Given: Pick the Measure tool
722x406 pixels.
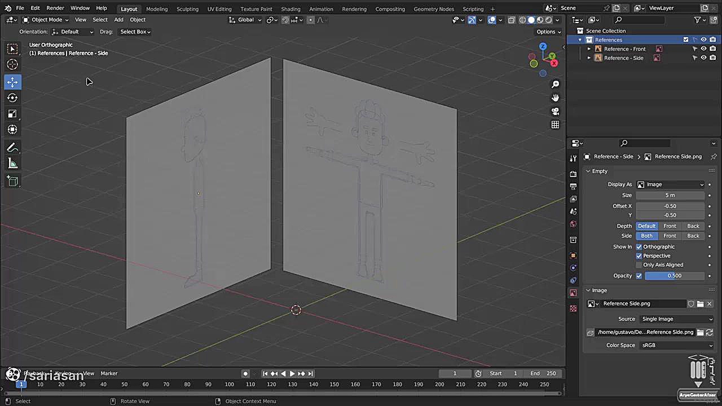Looking at the screenshot, I should 12,164.
